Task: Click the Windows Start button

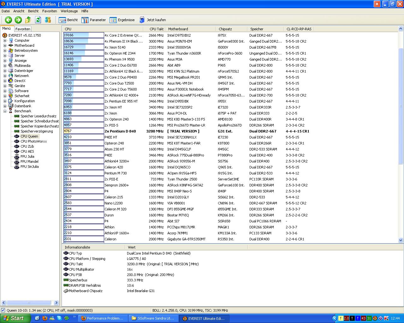Action: coord(15,318)
